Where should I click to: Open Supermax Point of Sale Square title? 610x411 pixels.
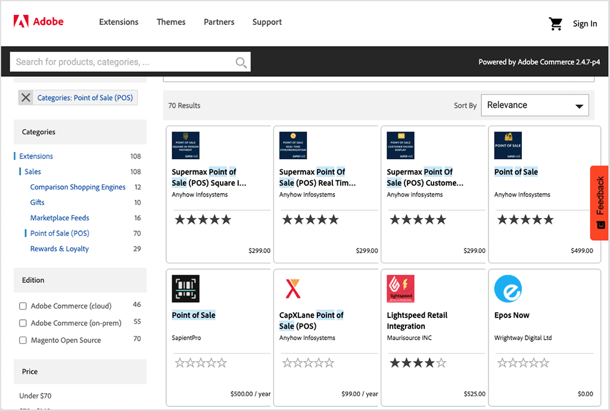click(x=209, y=178)
